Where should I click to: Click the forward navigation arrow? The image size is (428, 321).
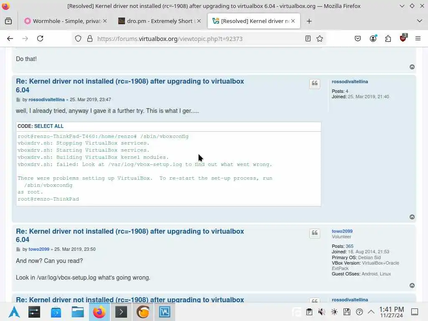pos(25,38)
